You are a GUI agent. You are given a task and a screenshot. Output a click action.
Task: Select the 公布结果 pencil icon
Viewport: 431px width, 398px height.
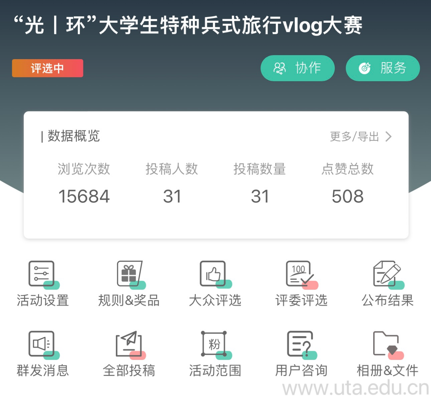coord(387,274)
